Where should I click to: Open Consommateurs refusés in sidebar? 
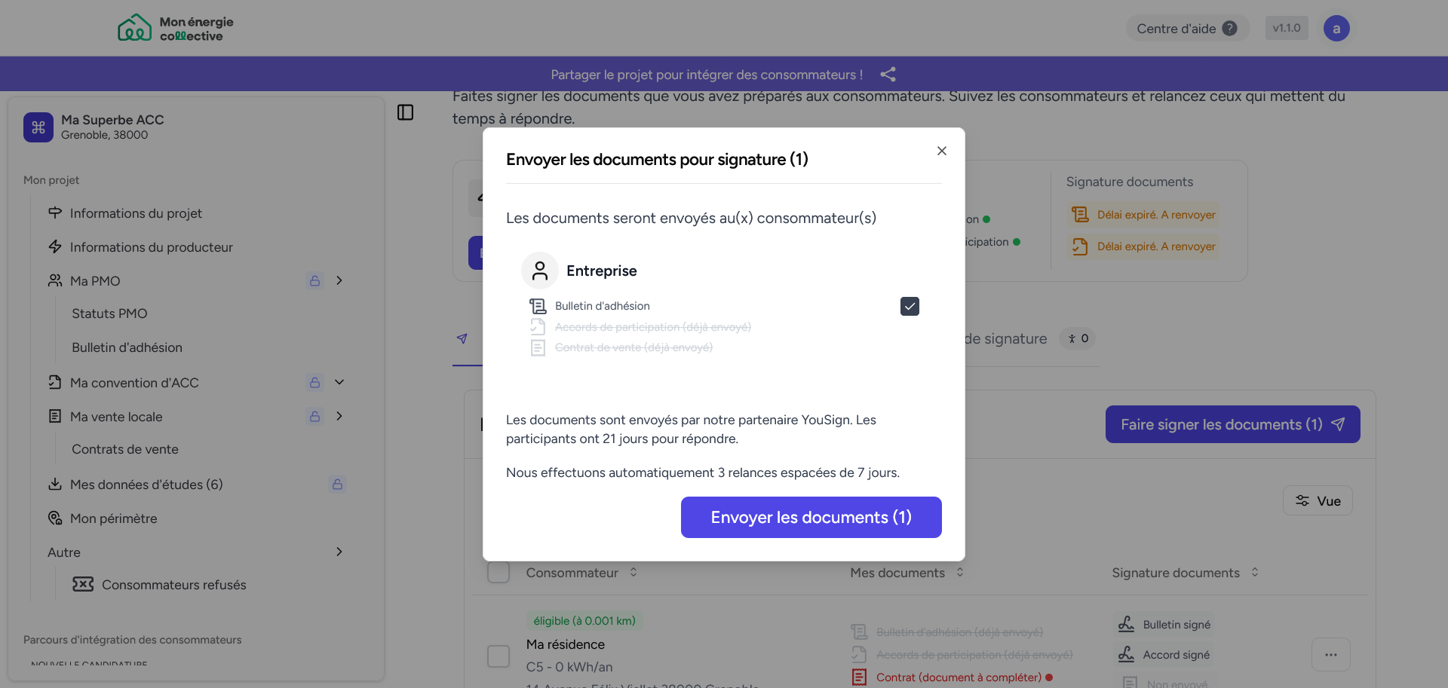coord(173,585)
